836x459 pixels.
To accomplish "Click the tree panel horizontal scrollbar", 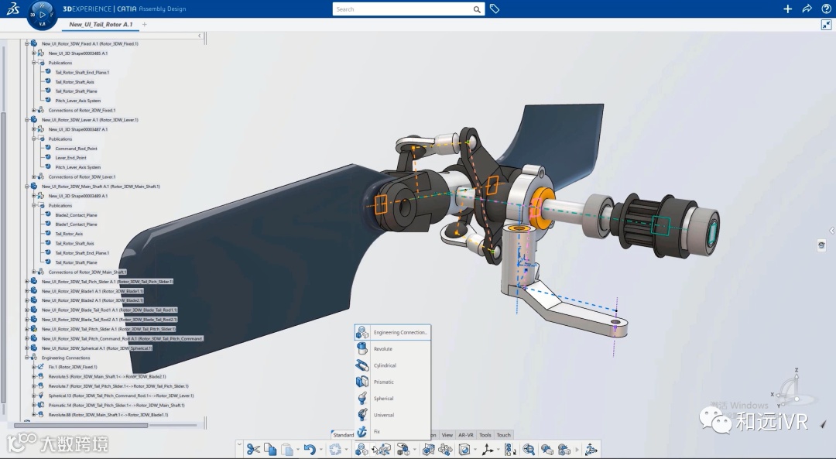I will pos(81,426).
